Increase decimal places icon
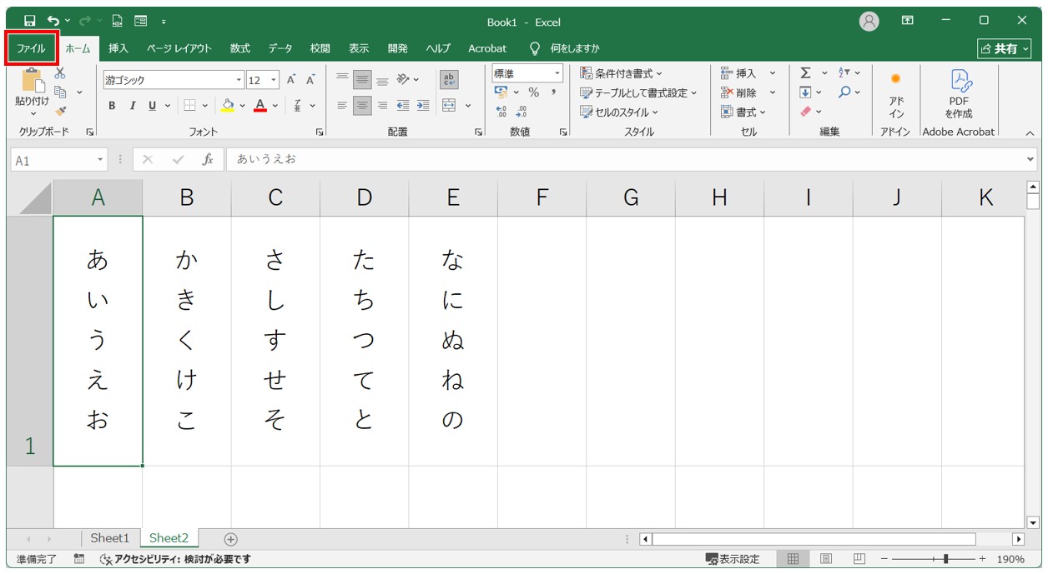 [501, 111]
